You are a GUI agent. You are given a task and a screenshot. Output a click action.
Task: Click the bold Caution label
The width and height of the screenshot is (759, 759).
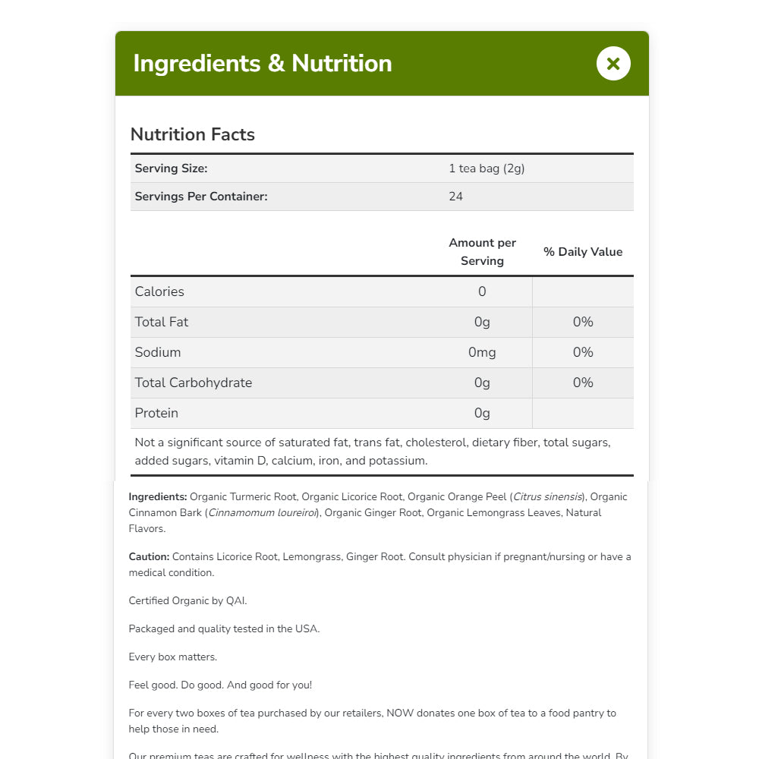pos(149,557)
